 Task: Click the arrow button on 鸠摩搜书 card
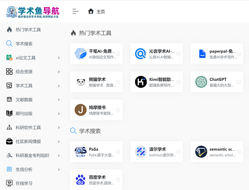pyautogui.click(x=118, y=110)
